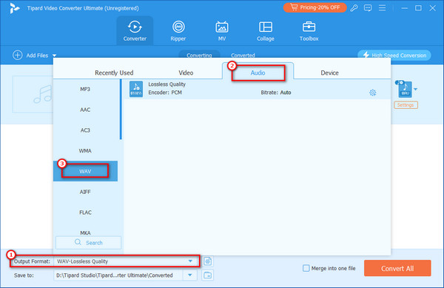
Task: Open the Output Format dropdown
Action: (x=190, y=261)
